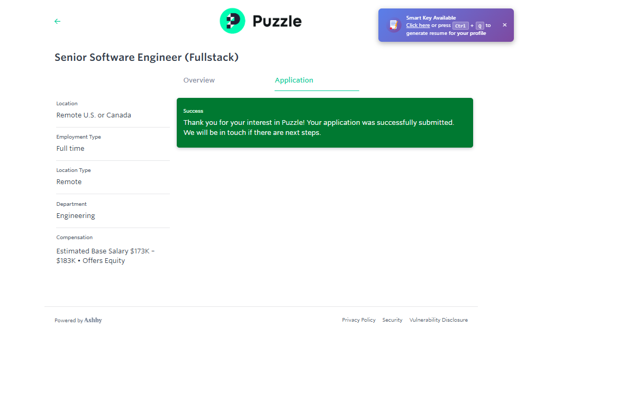Visit the Vulnerability Disclosure link

tap(438, 320)
